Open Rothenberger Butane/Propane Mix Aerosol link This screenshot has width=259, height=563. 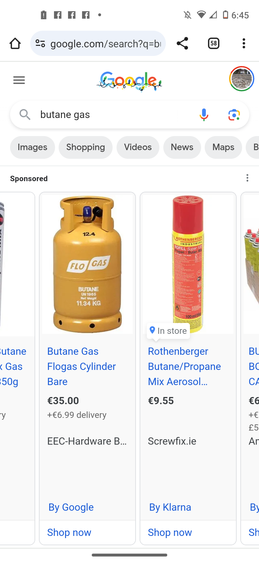(x=184, y=366)
